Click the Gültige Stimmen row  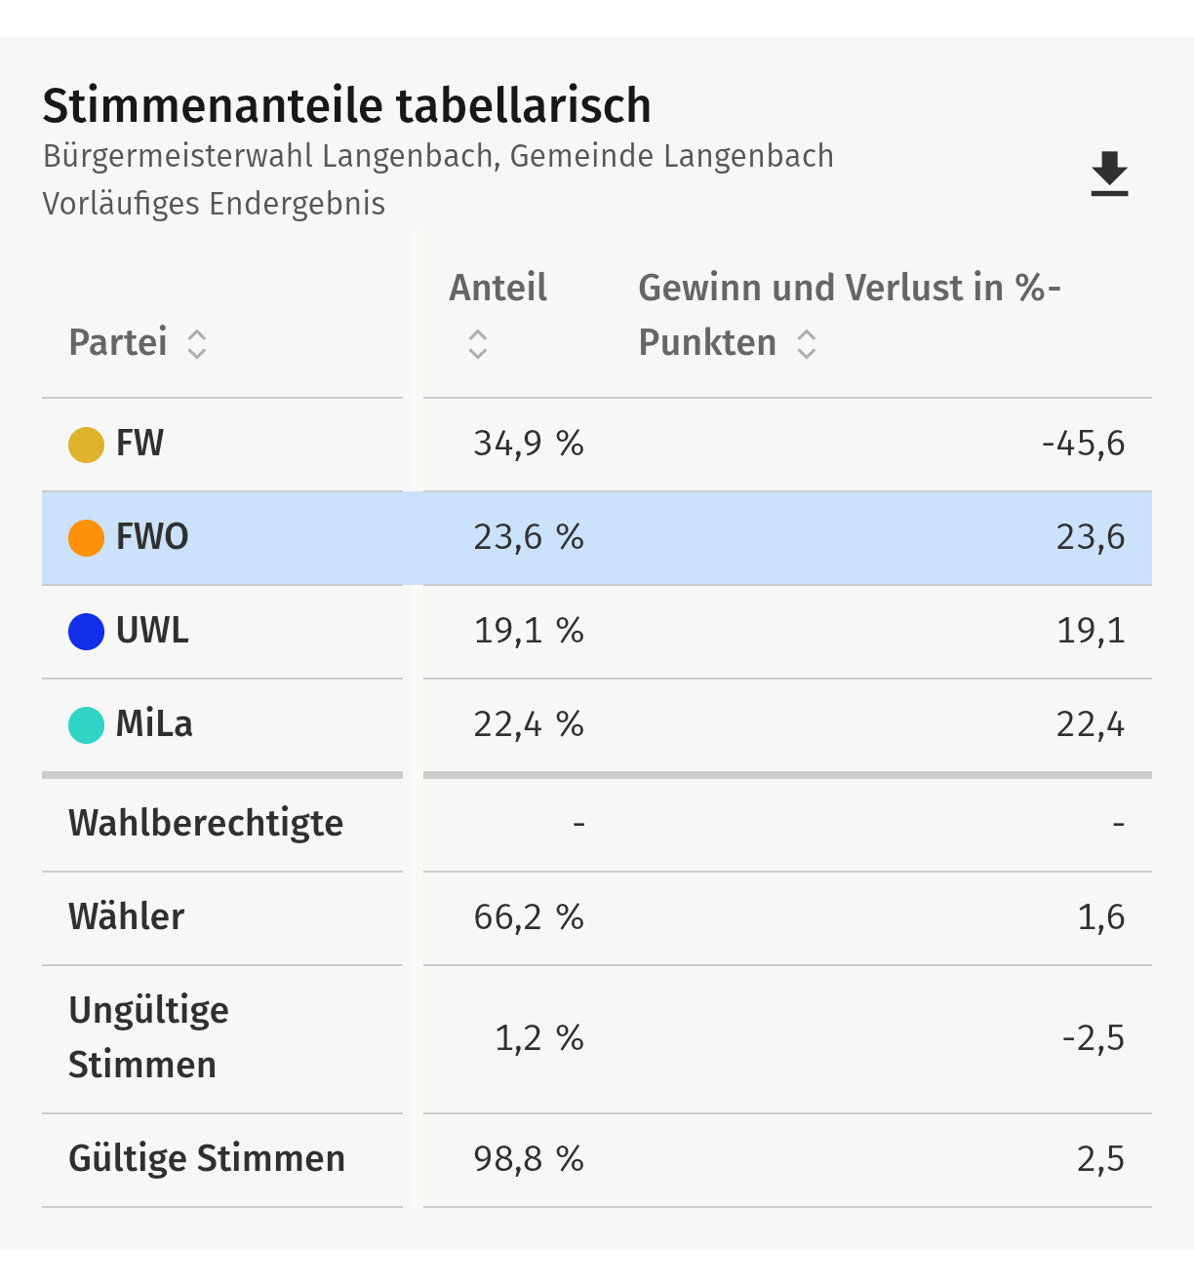point(207,1159)
